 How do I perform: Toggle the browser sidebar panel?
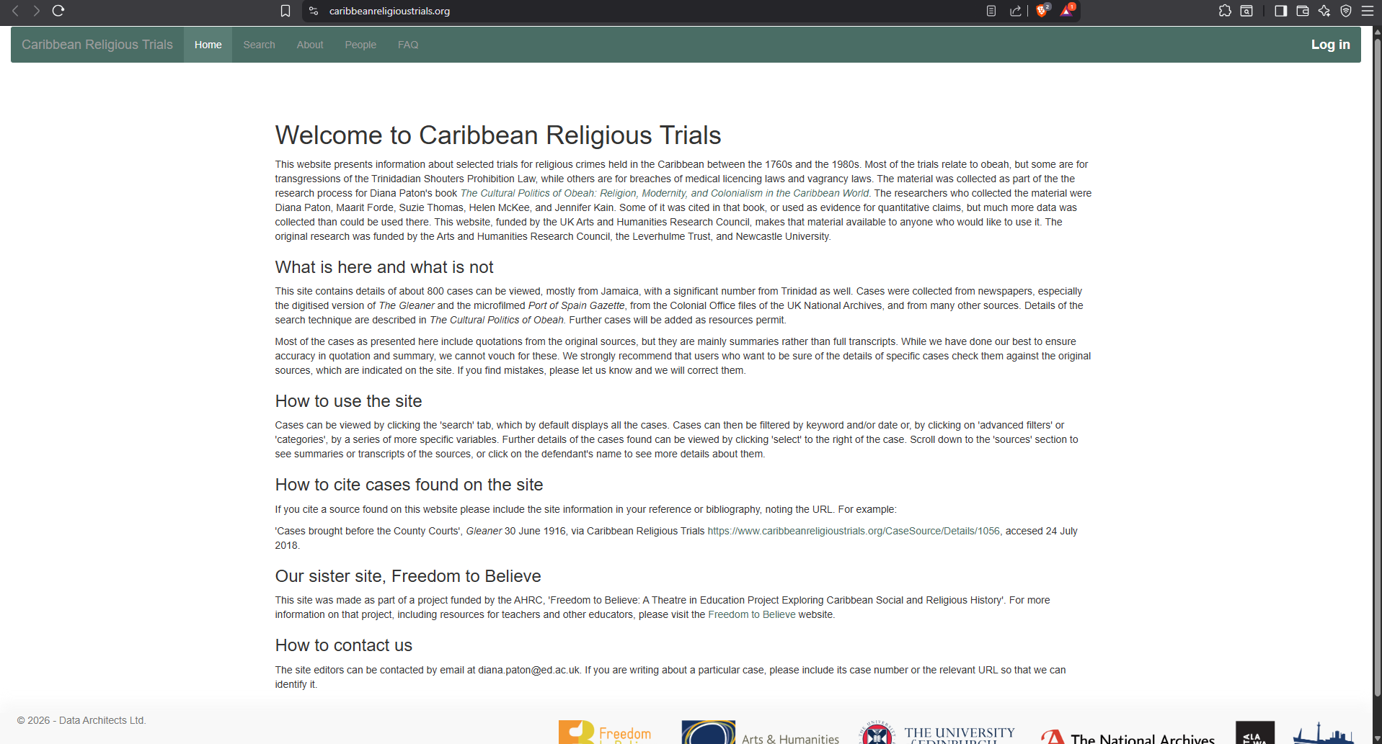point(1280,11)
